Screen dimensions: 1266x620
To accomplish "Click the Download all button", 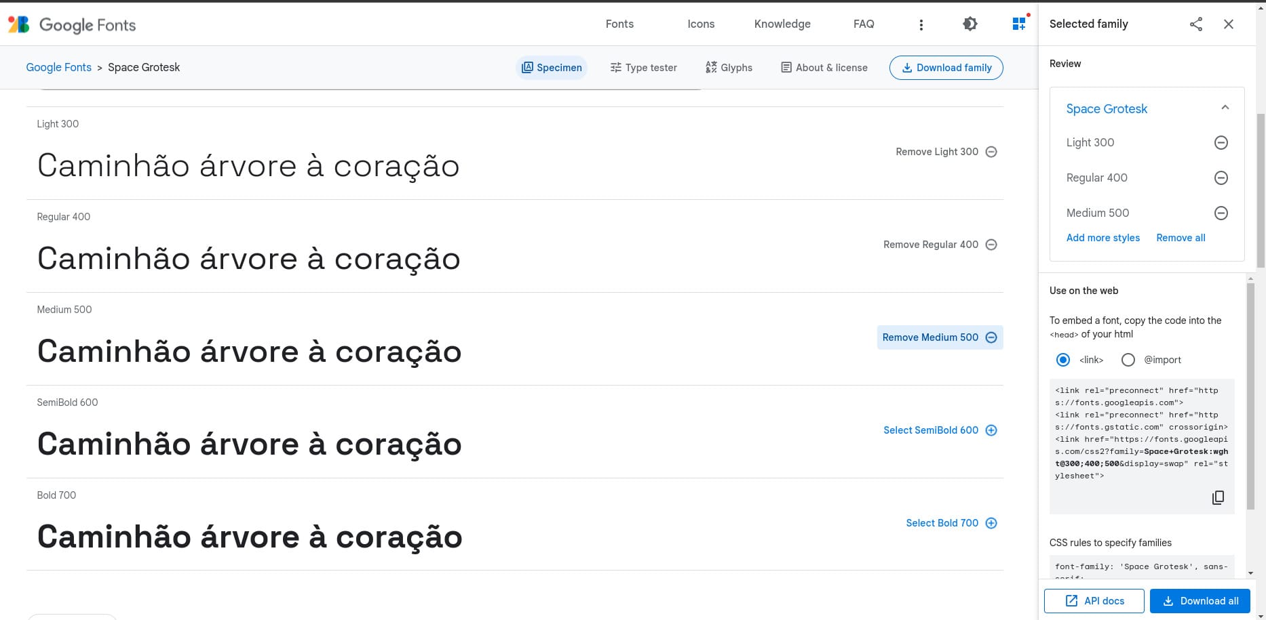I will 1200,601.
